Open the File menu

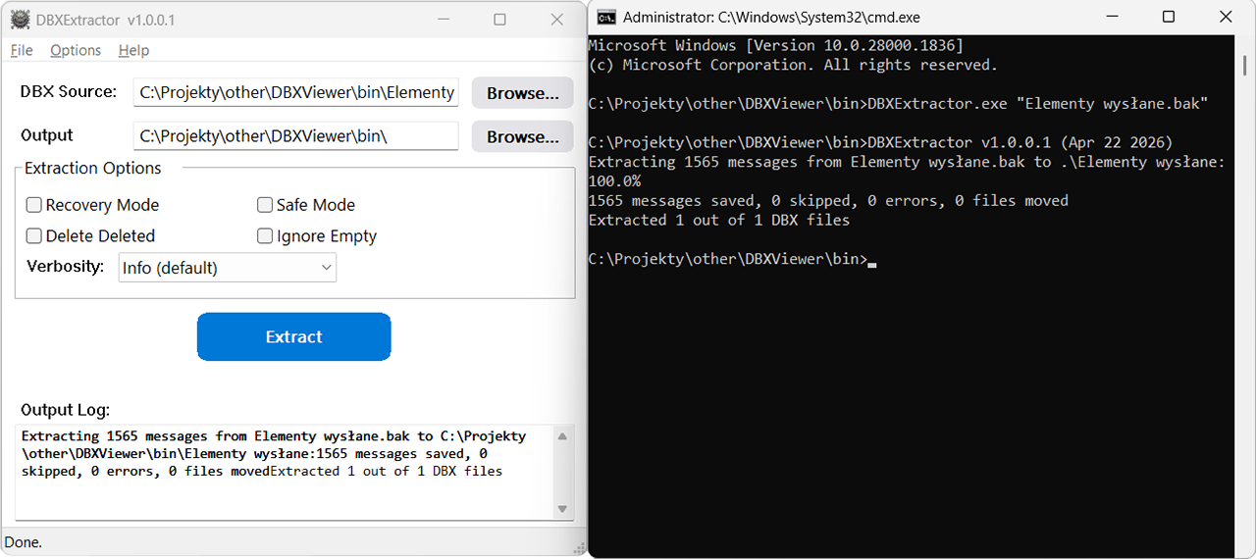coord(21,50)
